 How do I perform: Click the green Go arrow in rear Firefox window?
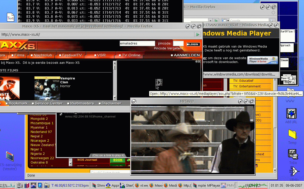[216, 20]
